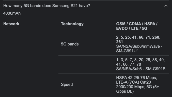Click the 'HSPA 42.2/5.76 Mbps,' text
The width and height of the screenshot is (172, 97).
click(137, 78)
